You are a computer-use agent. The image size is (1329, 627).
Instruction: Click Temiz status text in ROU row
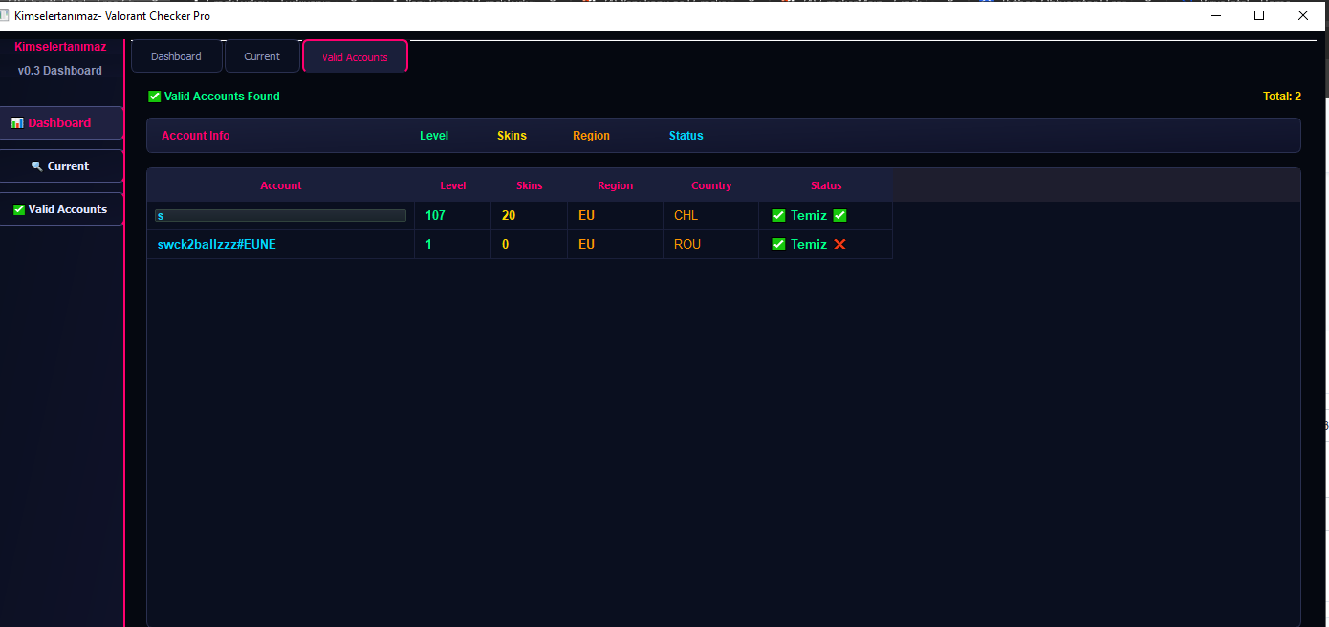pyautogui.click(x=809, y=245)
